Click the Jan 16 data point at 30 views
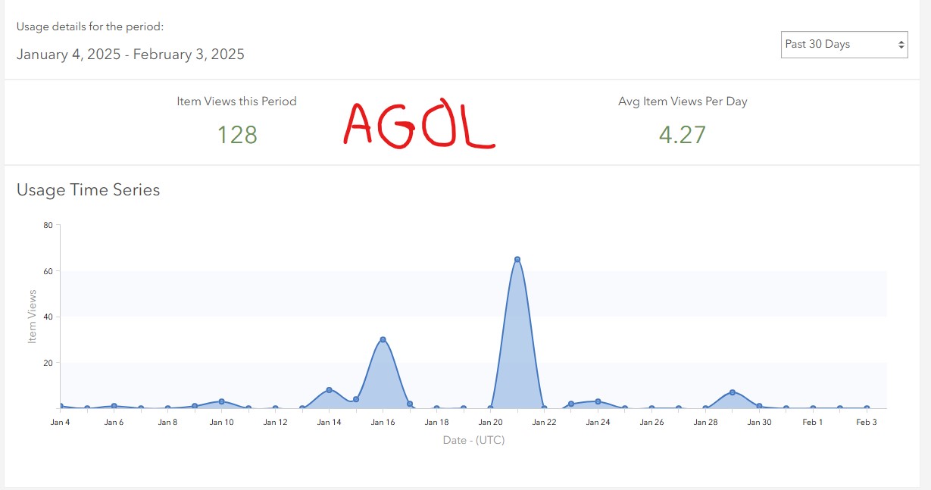The image size is (931, 490). 383,339
